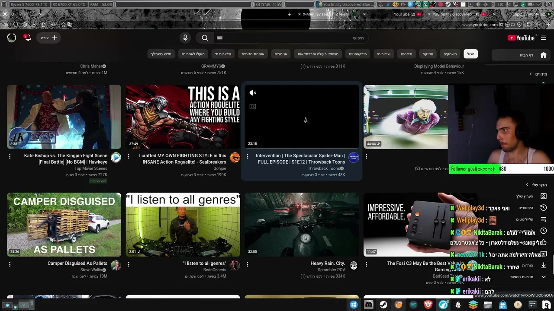Go to YouTube home via the logo
The width and height of the screenshot is (554, 311).
[521, 38]
